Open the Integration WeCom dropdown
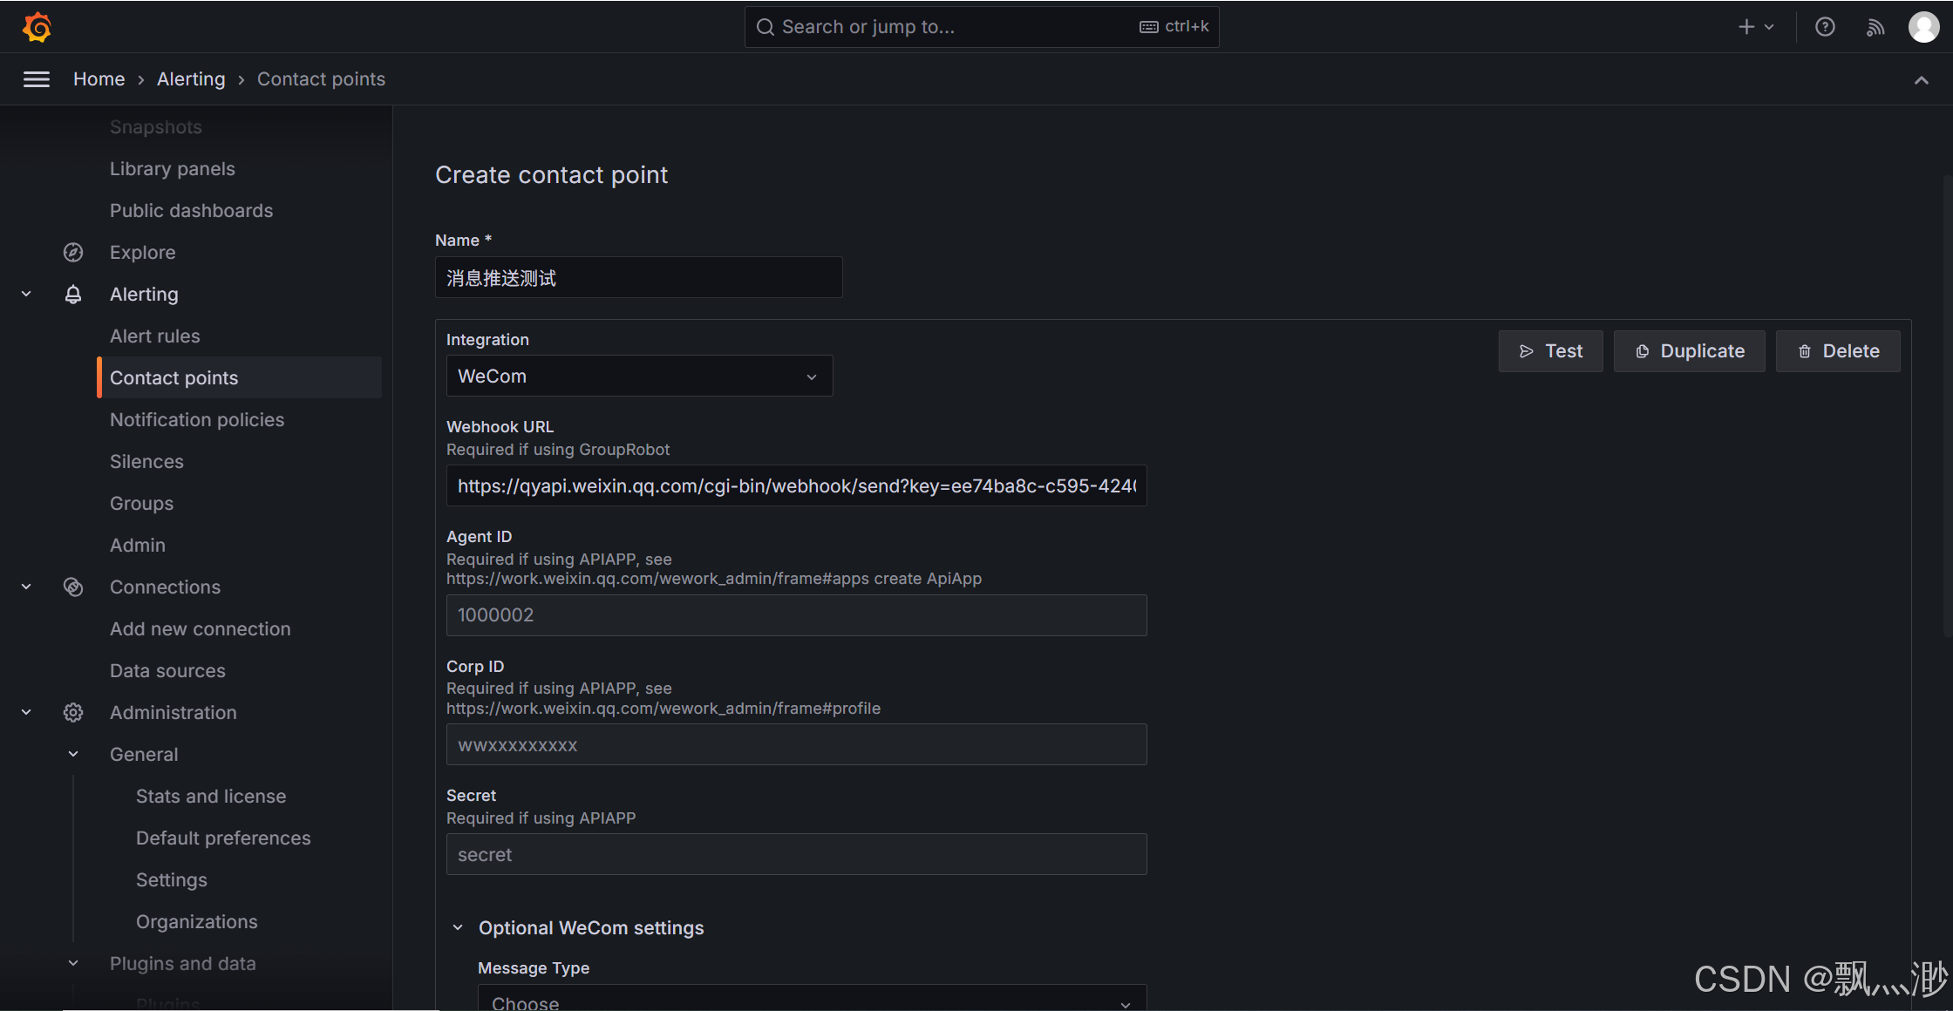 [x=639, y=377]
